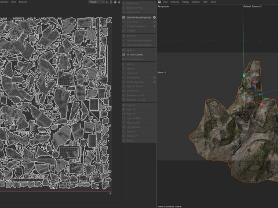Click Boundary to Circle command
278x208 pixels.
pos(139,95)
